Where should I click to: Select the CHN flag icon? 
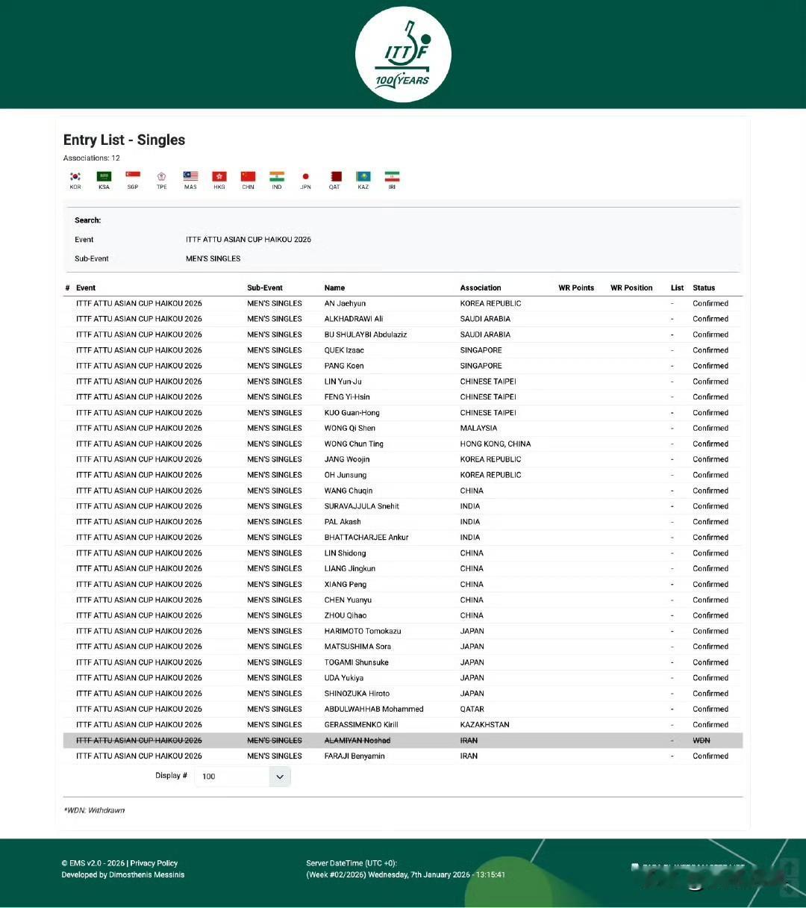248,177
